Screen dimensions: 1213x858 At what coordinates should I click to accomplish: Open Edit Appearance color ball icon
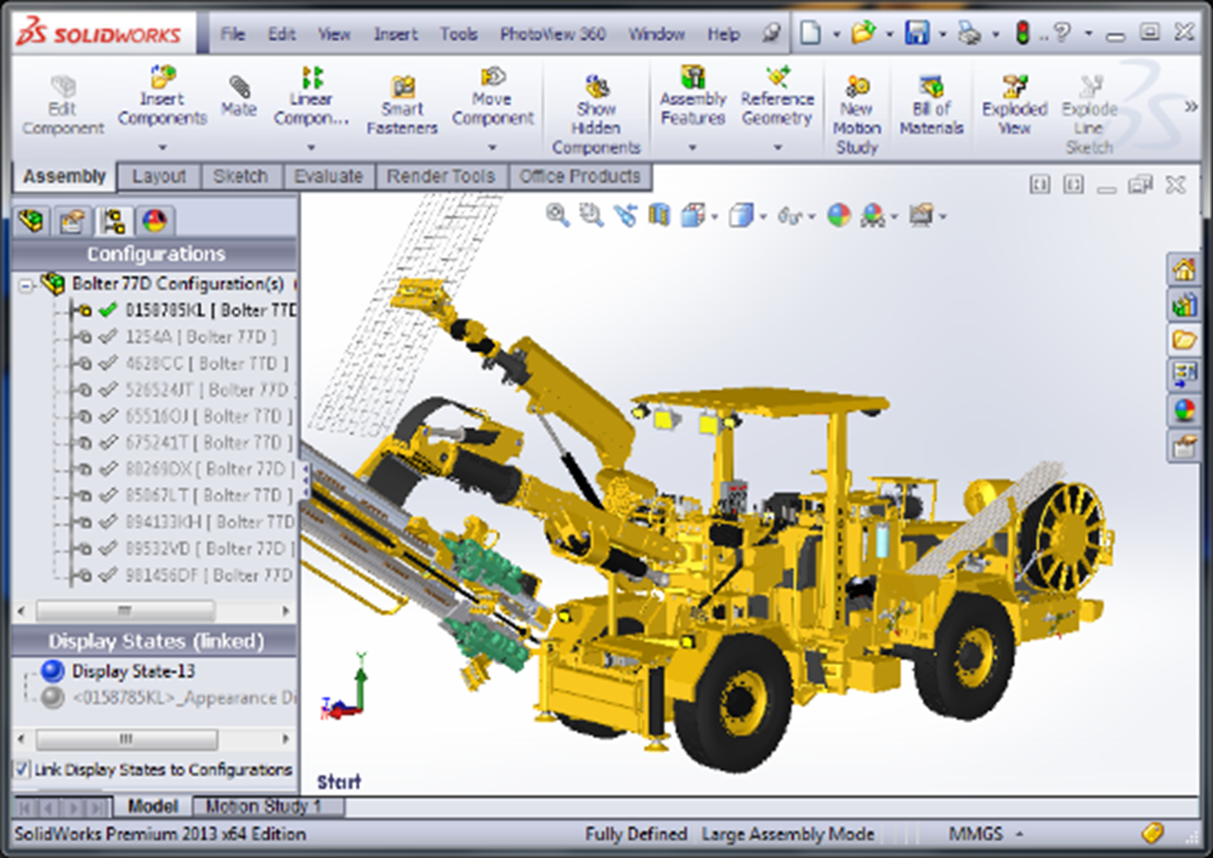pos(838,215)
